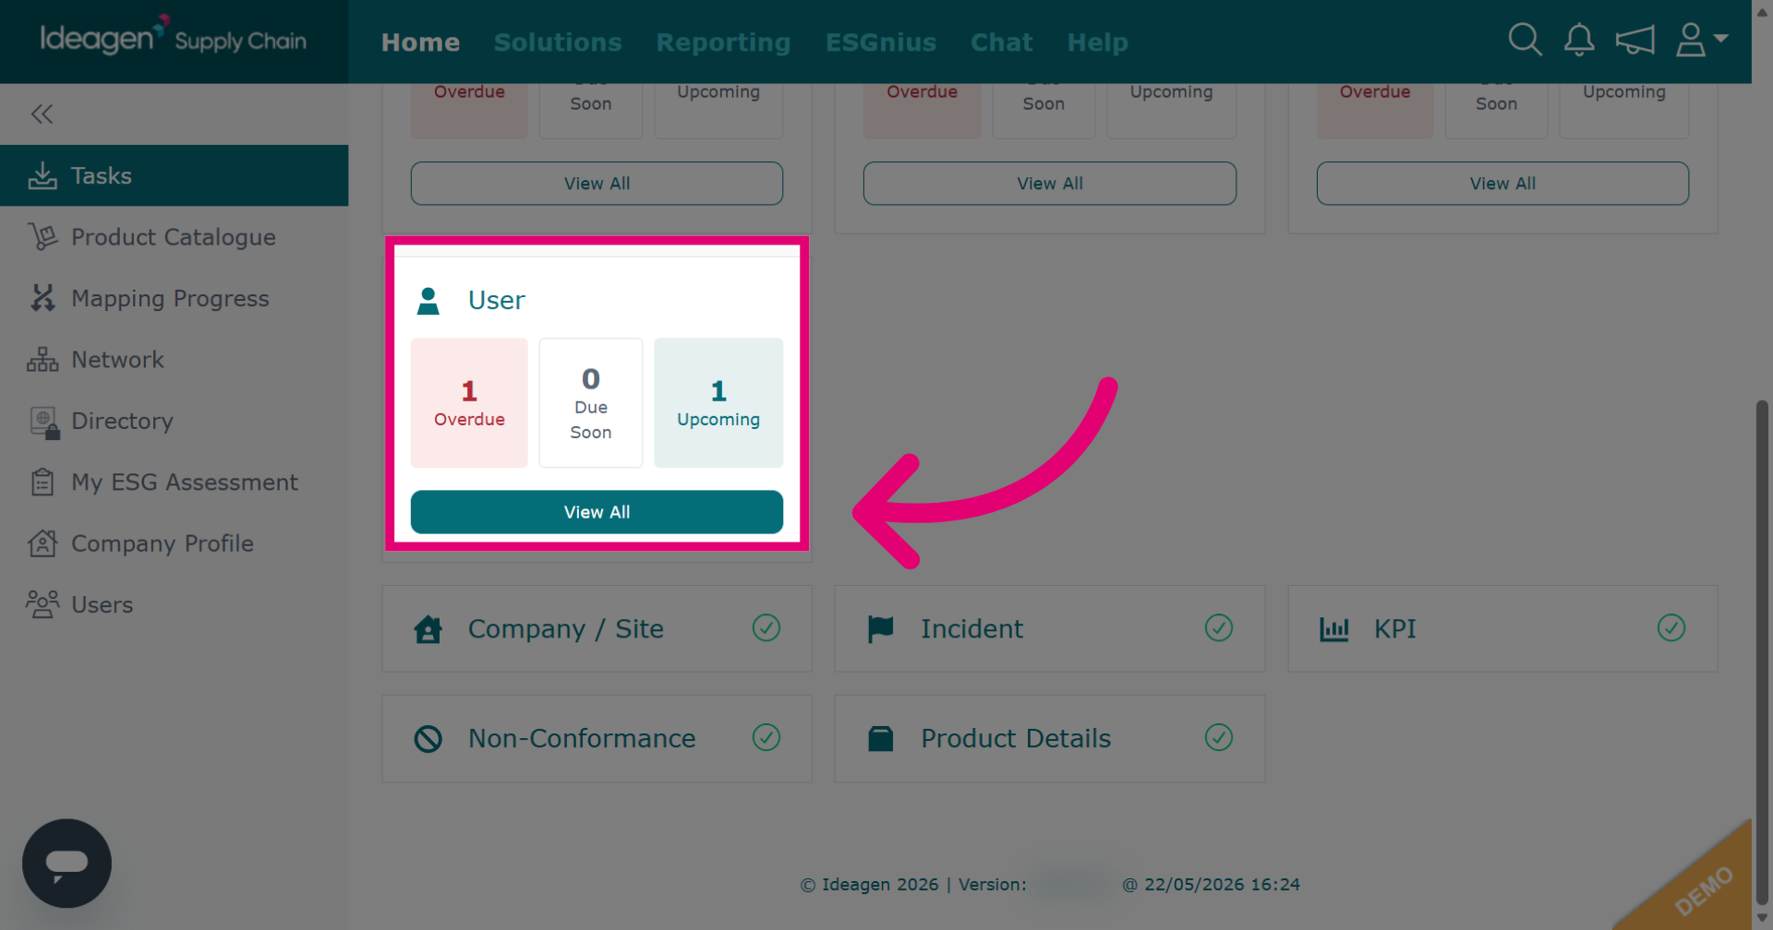Expand the Incident panel title

click(x=971, y=629)
